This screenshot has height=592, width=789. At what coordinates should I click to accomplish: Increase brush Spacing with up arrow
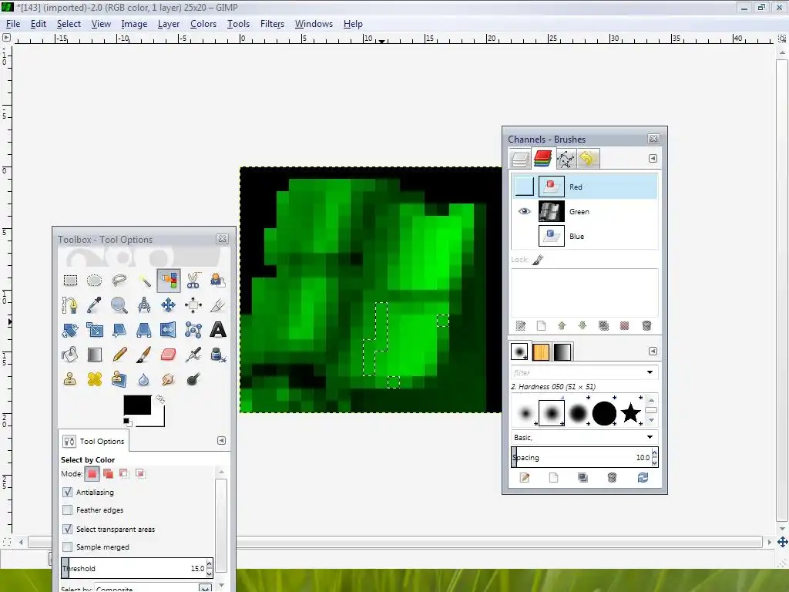(x=654, y=453)
